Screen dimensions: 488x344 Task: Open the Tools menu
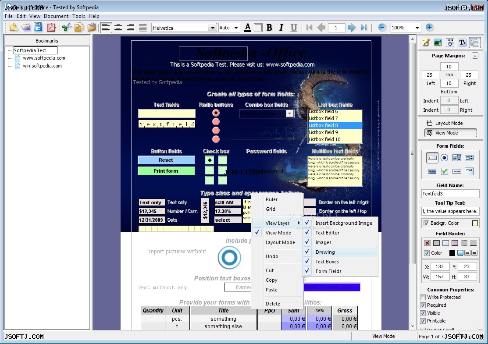tap(78, 16)
